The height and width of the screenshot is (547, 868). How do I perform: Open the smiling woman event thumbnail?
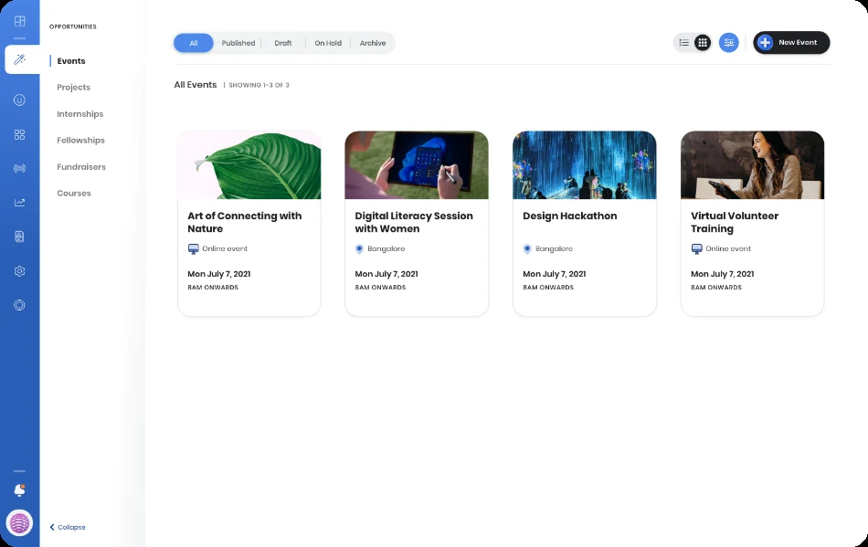[752, 164]
